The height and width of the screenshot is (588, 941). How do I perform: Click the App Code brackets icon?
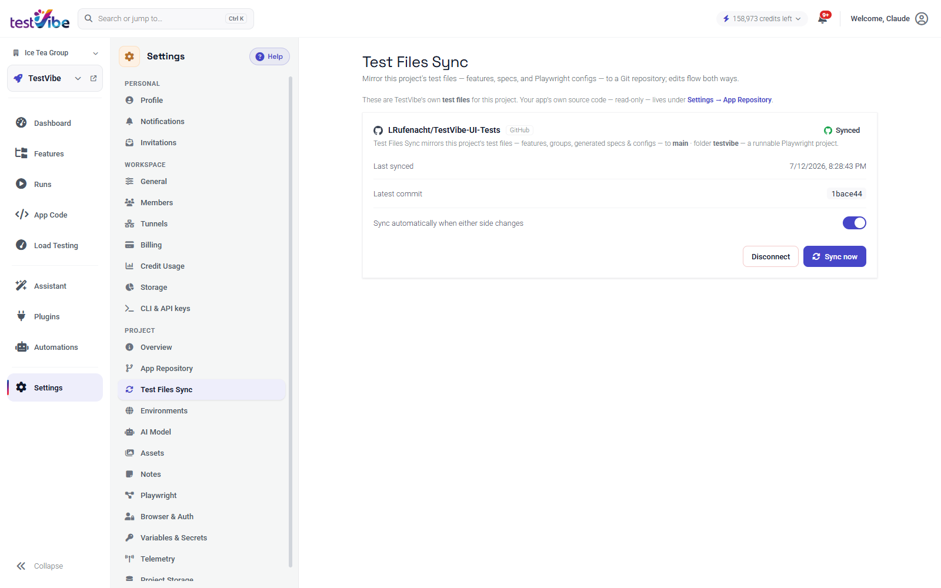(22, 215)
